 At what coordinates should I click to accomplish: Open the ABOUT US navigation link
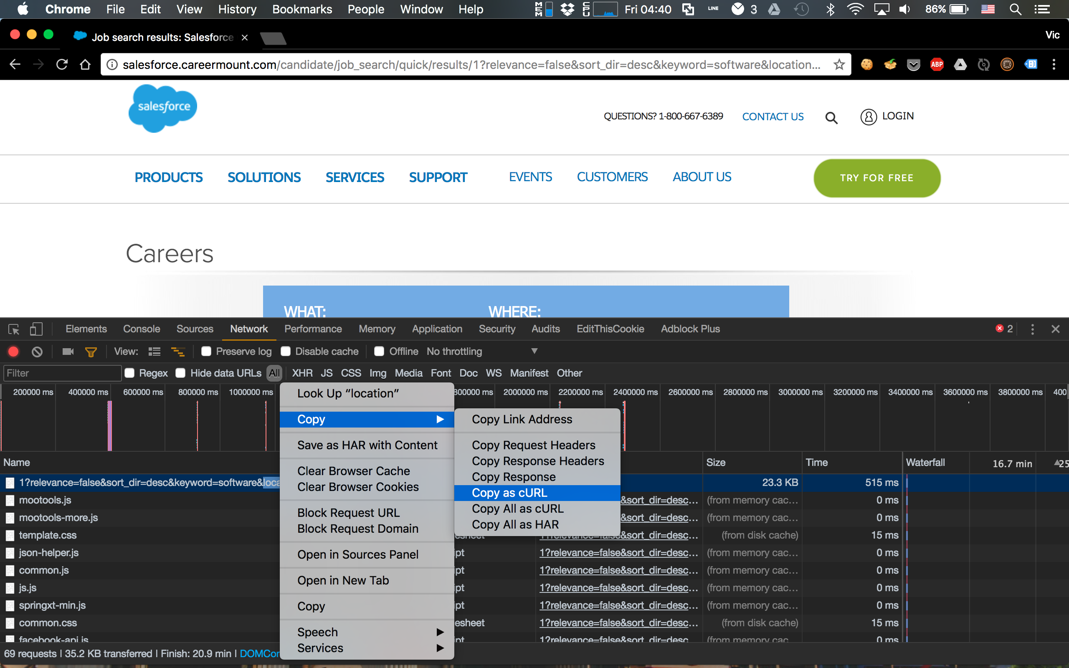(702, 177)
